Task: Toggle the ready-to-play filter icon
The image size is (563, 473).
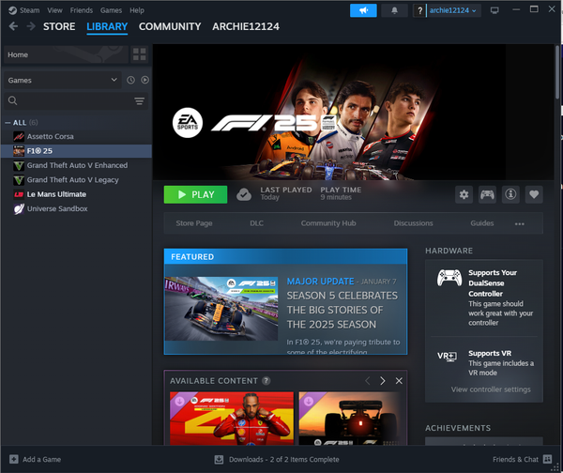Action: 145,81
